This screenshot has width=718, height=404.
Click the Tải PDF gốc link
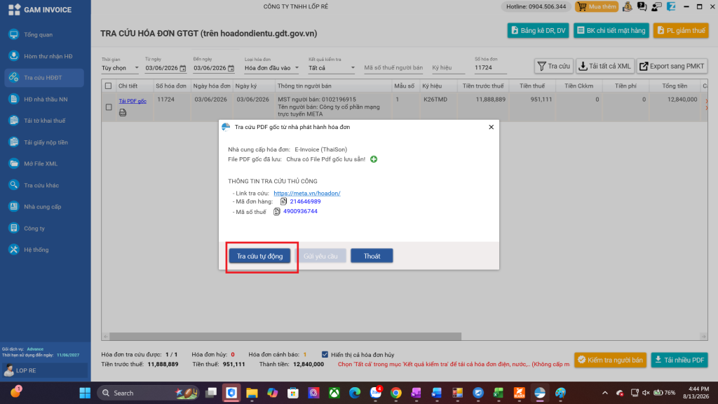click(133, 101)
